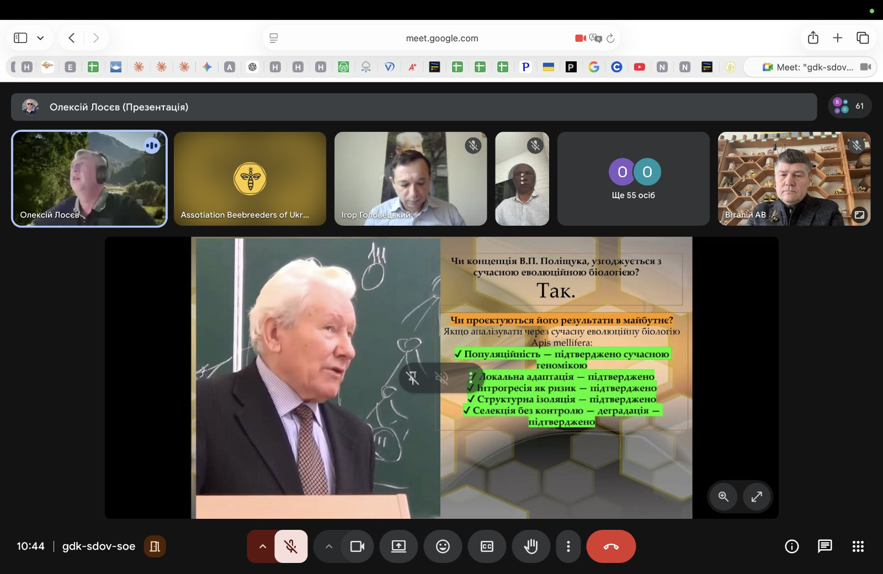
Task: Raise hand in the meeting
Action: pyautogui.click(x=531, y=546)
